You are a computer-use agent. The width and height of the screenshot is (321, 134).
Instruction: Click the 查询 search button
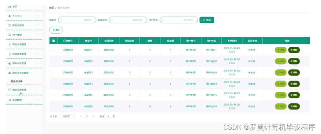click(207, 20)
